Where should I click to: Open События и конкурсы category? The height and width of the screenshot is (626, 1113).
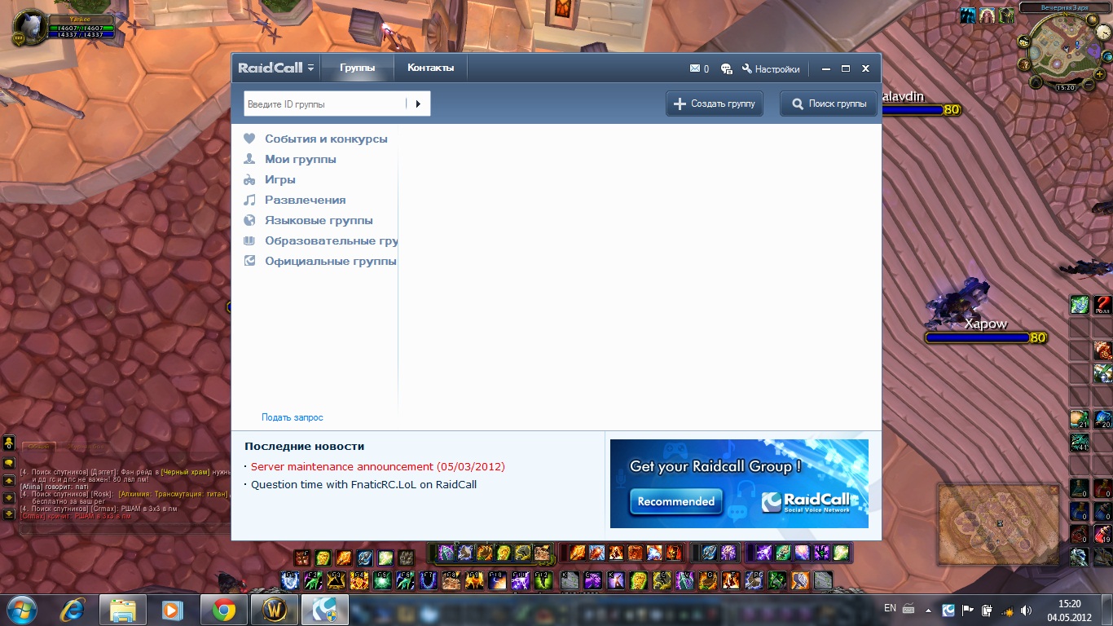316,139
